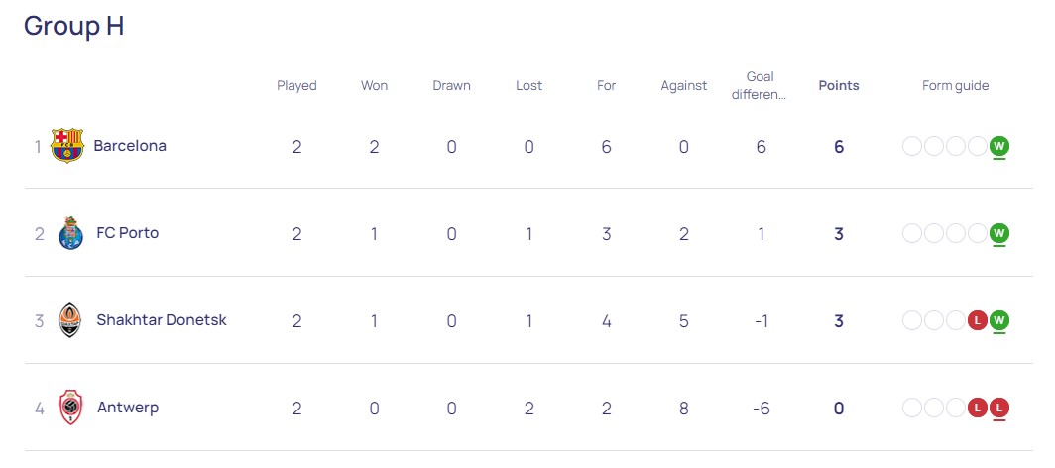Click the Antwerp club crest
The width and height of the screenshot is (1055, 468).
point(70,408)
